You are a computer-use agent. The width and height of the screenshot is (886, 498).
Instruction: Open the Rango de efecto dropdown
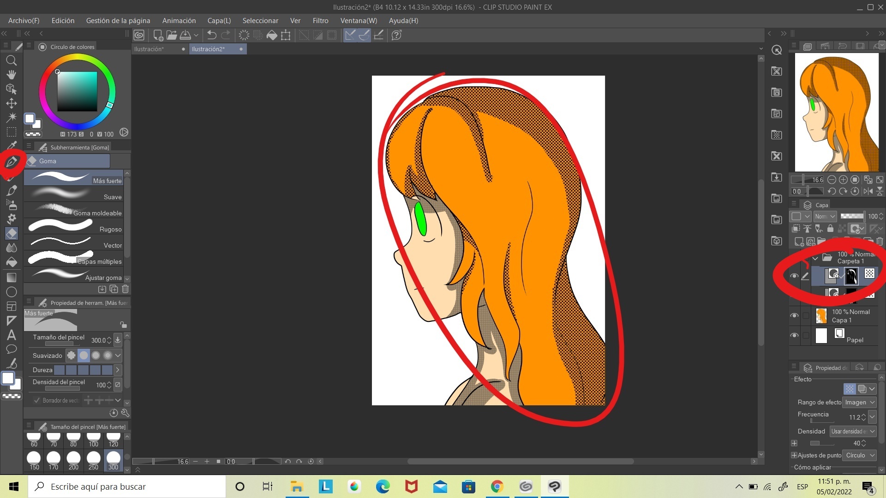[x=859, y=402]
